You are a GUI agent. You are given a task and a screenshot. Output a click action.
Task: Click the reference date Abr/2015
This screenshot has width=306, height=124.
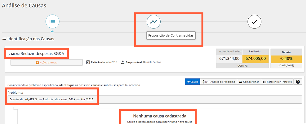pos(112,62)
